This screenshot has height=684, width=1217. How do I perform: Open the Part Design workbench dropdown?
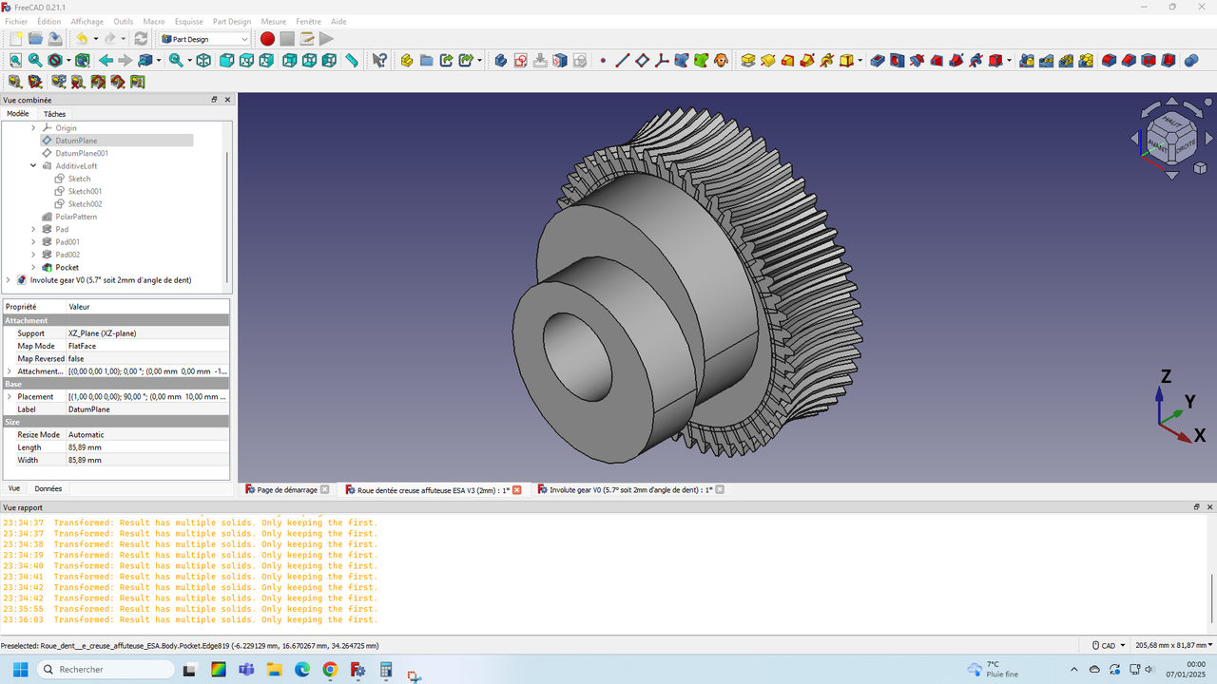[204, 39]
